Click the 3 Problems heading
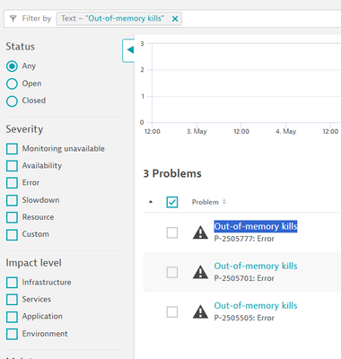341x359 pixels. coord(172,173)
